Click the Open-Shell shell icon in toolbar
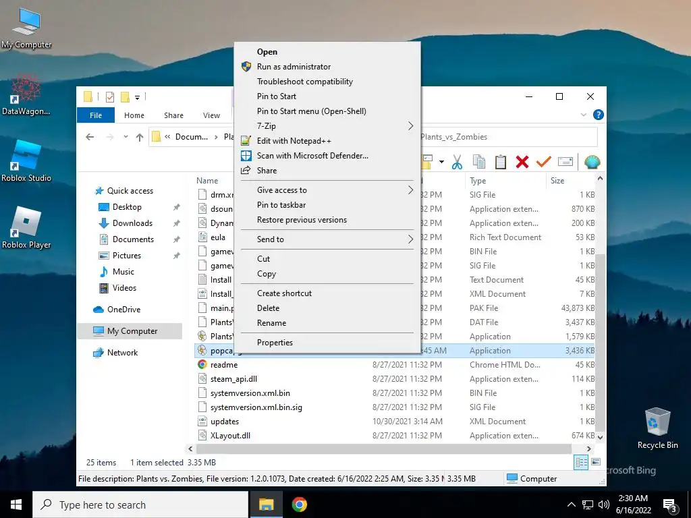 592,162
